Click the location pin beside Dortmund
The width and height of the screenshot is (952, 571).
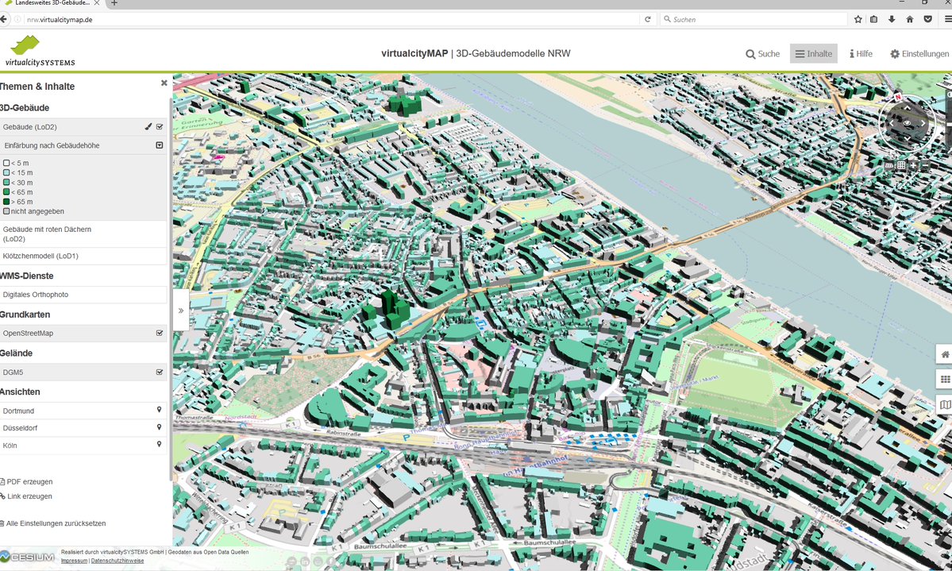159,410
